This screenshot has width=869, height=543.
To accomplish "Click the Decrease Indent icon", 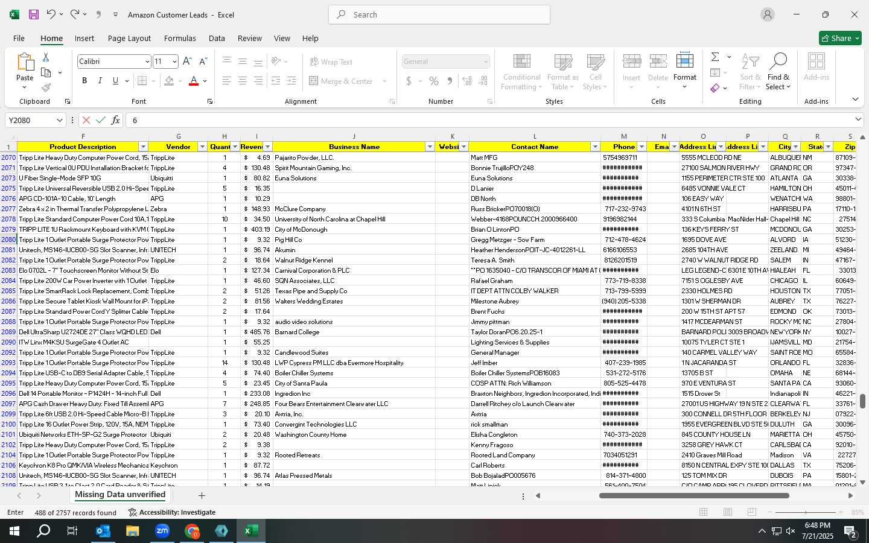I will pyautogui.click(x=276, y=81).
